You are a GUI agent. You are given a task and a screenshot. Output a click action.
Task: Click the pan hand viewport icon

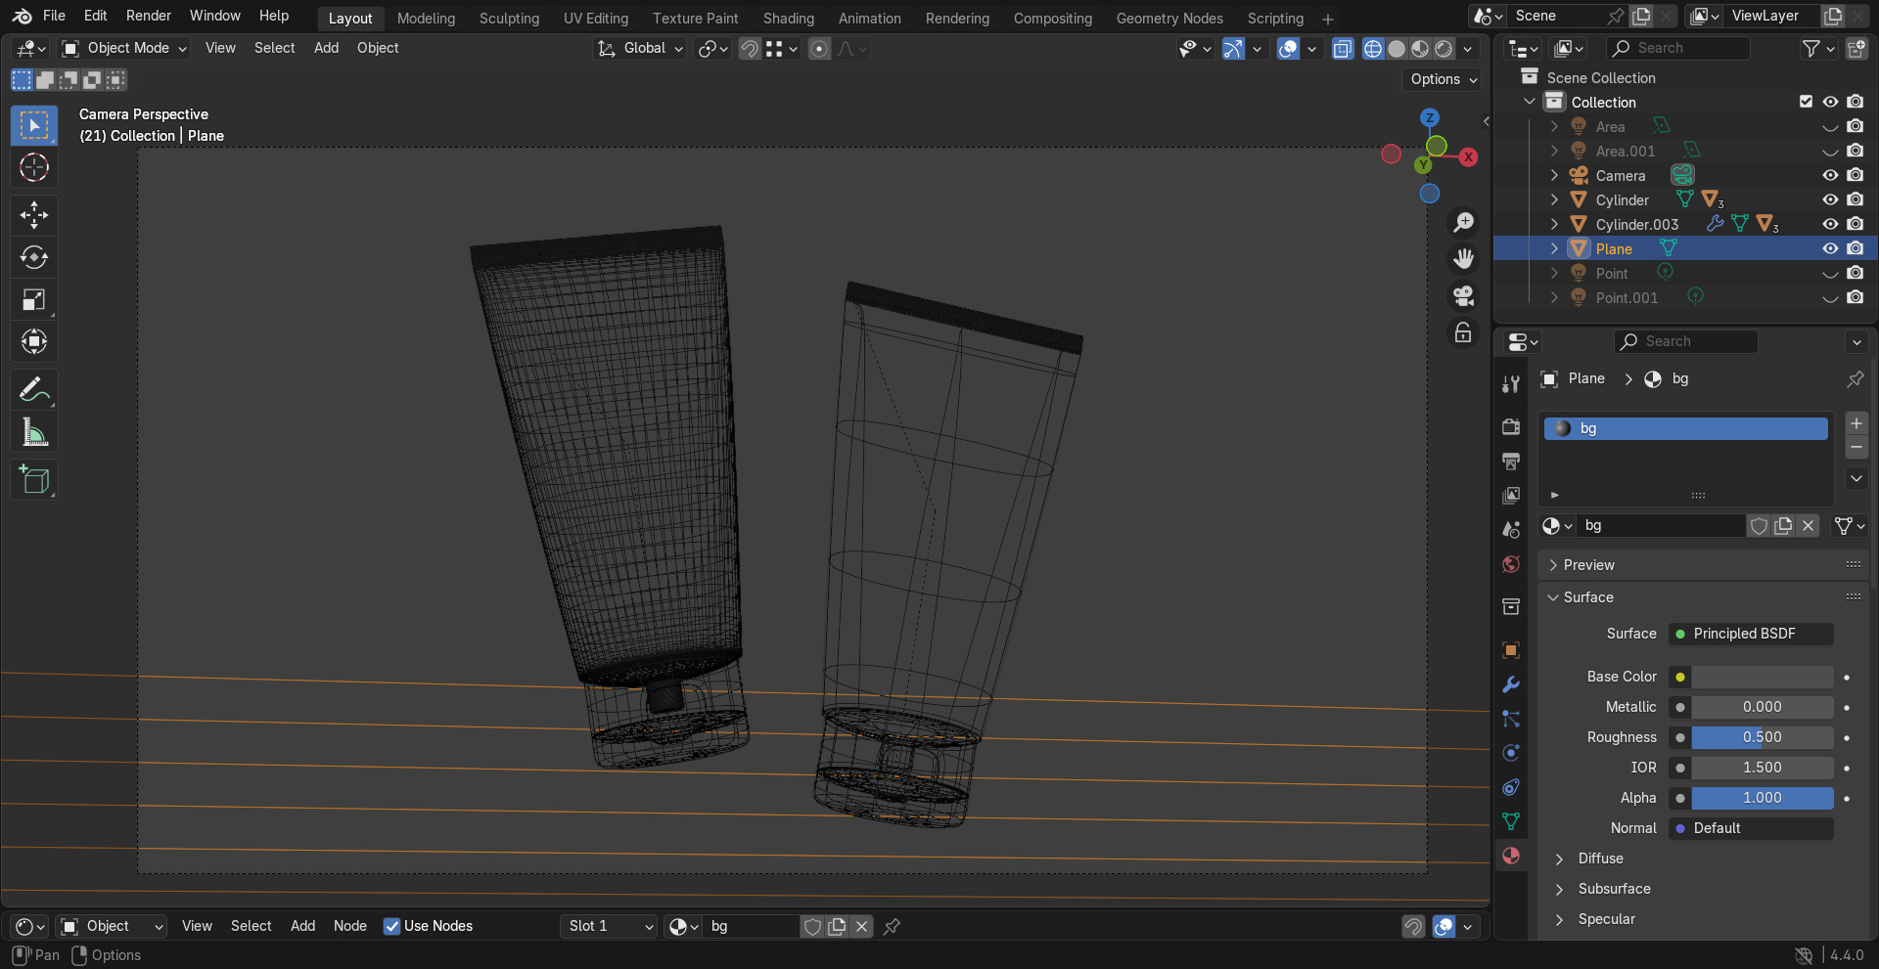(x=1463, y=259)
